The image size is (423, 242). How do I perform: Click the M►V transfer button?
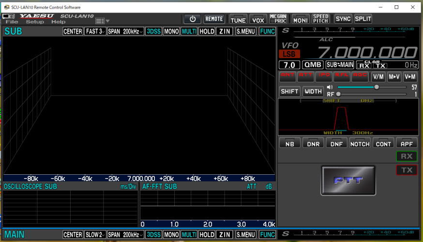[394, 76]
